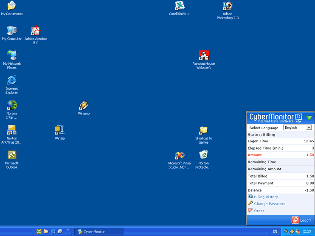Click Internet Explorer quick launch icon in taskbar
The width and height of the screenshot is (315, 236).
(x=53, y=231)
